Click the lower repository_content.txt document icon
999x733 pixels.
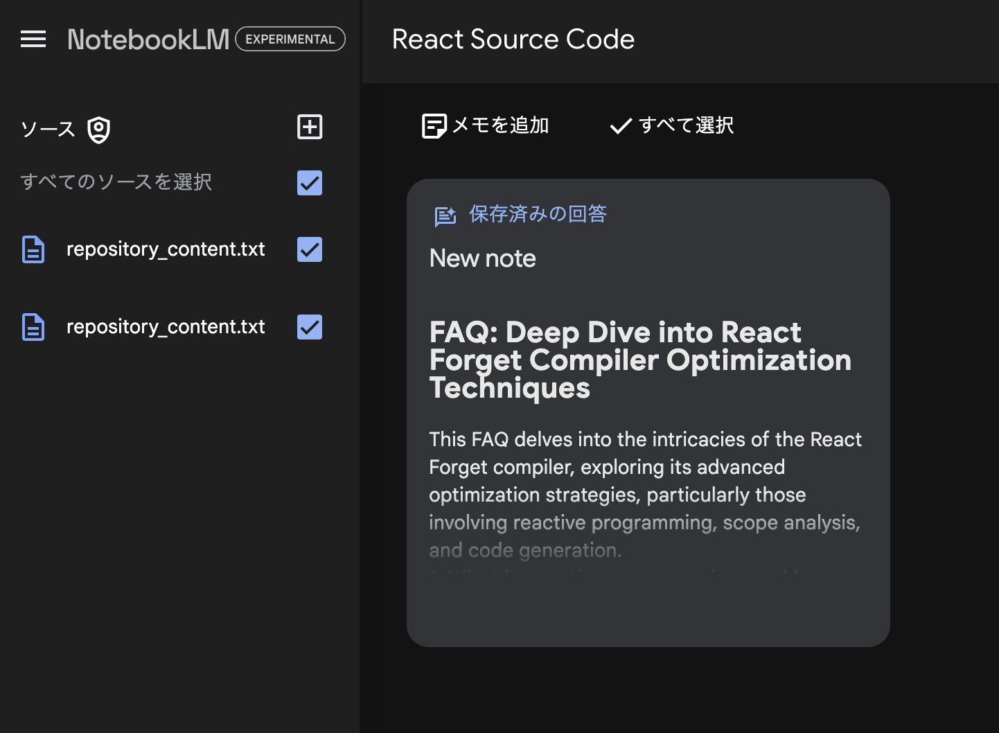[x=33, y=327]
